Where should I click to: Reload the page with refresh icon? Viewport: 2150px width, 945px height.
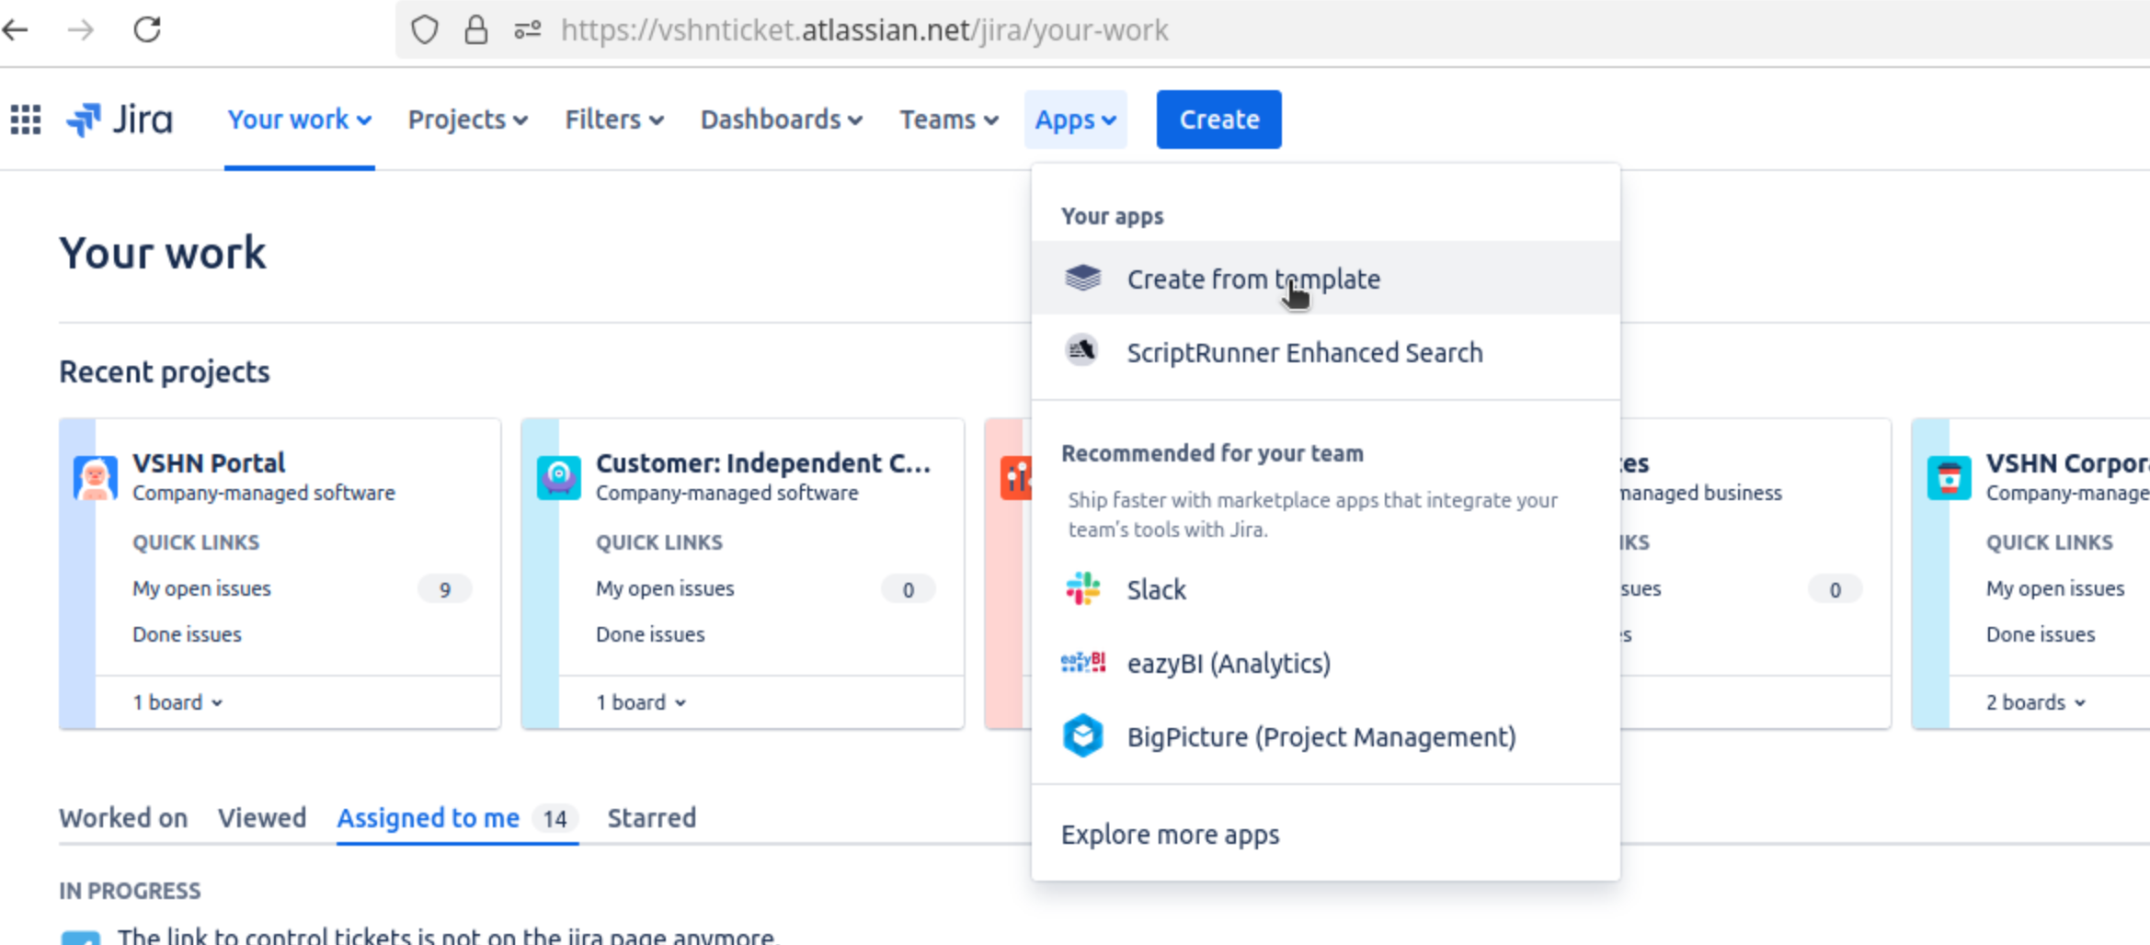point(147,29)
